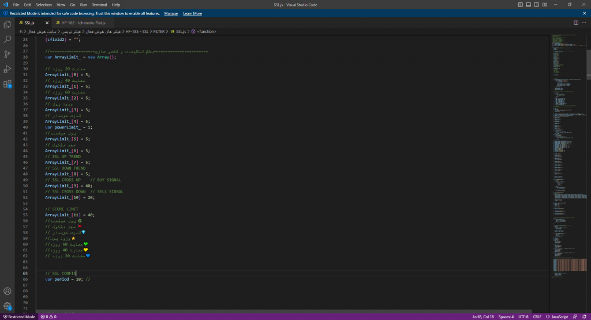
Task: Open the Extensions view
Action: 8,84
